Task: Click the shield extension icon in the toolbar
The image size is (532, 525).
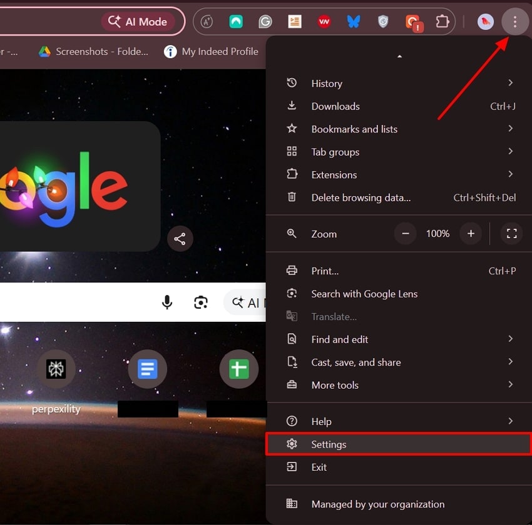Action: (x=382, y=21)
